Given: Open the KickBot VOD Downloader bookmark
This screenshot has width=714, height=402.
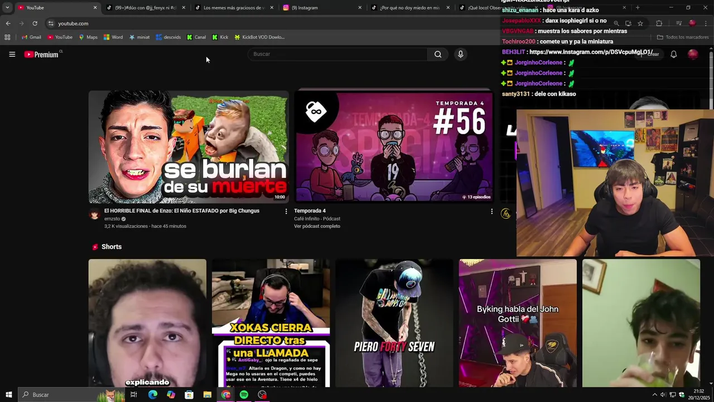Looking at the screenshot, I should click(259, 37).
